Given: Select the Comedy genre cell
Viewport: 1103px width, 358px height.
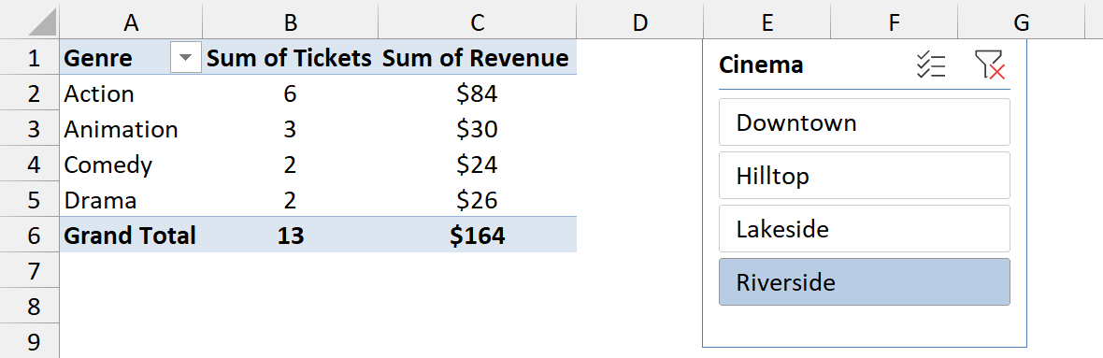Looking at the screenshot, I should 131,165.
